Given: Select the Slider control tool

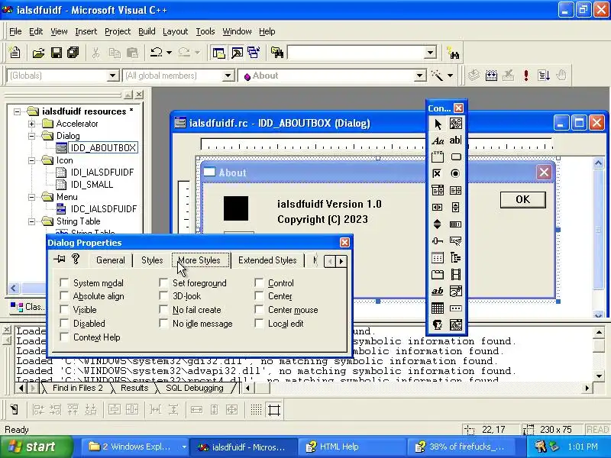Looking at the screenshot, I should point(438,241).
